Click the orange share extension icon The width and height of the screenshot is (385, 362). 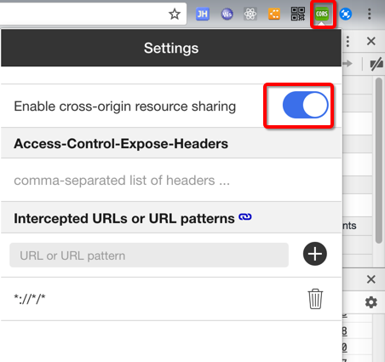click(x=274, y=14)
